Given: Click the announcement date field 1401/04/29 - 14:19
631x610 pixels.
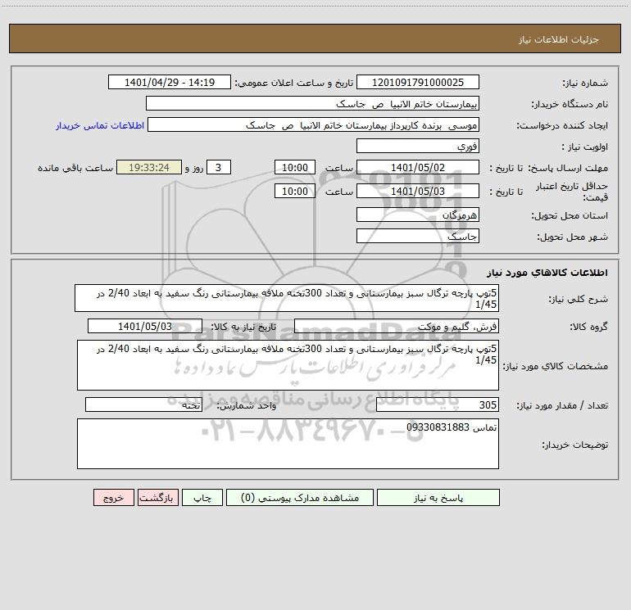Looking at the screenshot, I should coord(170,82).
